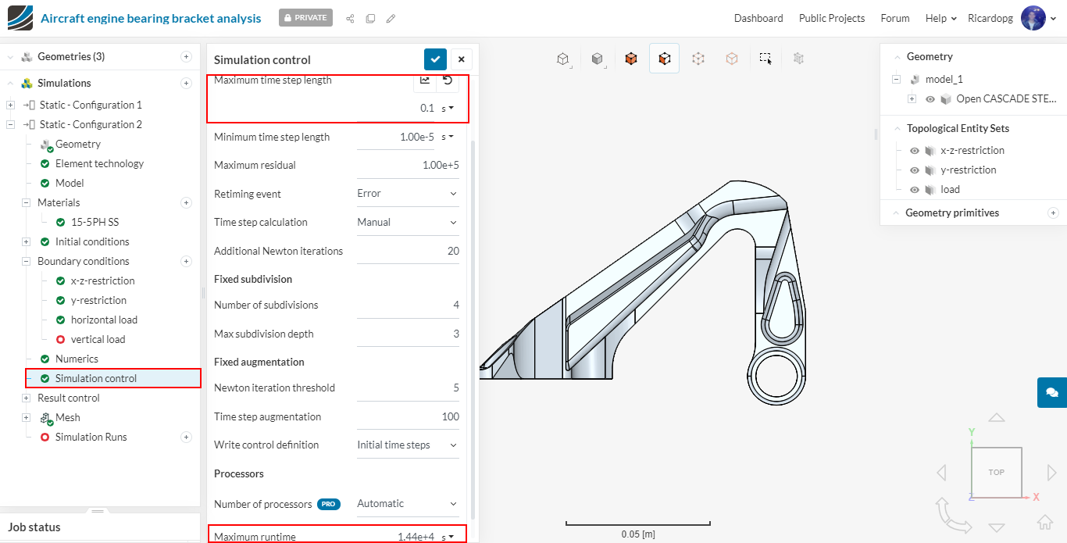The width and height of the screenshot is (1067, 543).
Task: Open Public Projects page
Action: tap(832, 18)
